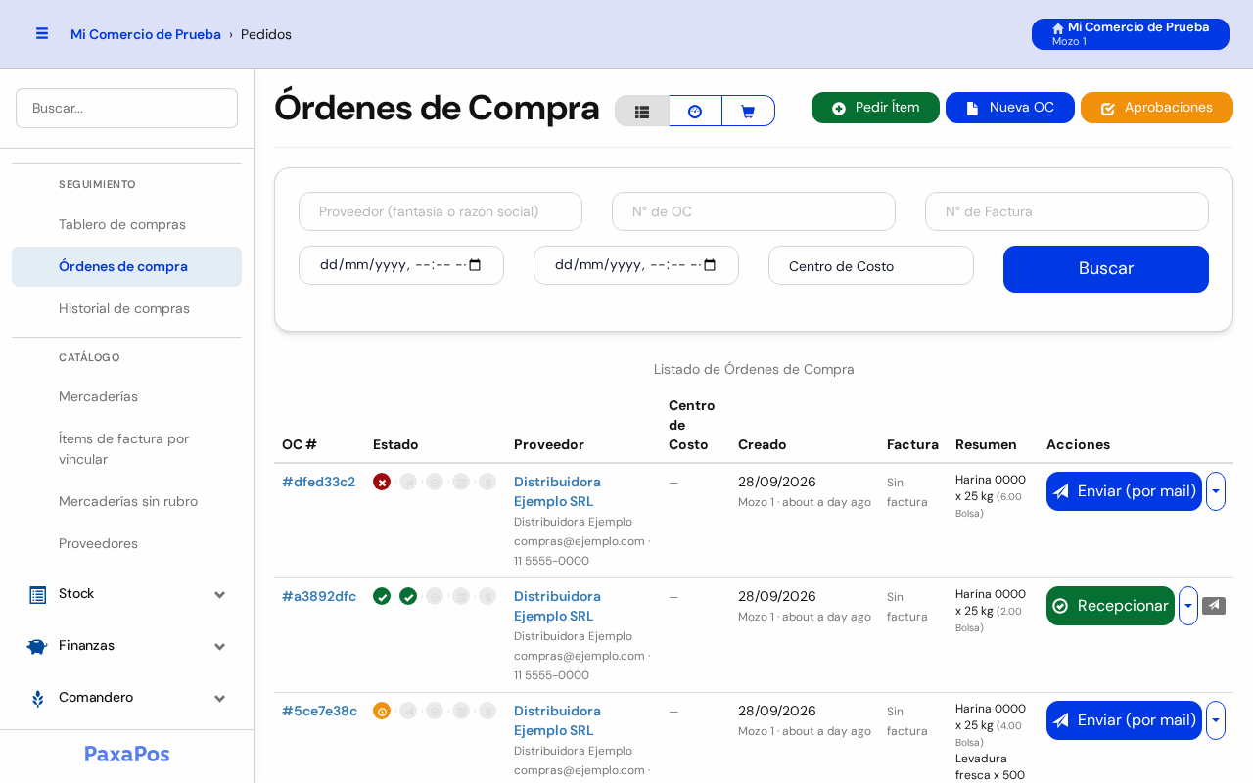Viewport: 1253px width, 783px height.
Task: Open the Mi Comercio de Prueba Mozo 1 selector
Action: 1131,34
